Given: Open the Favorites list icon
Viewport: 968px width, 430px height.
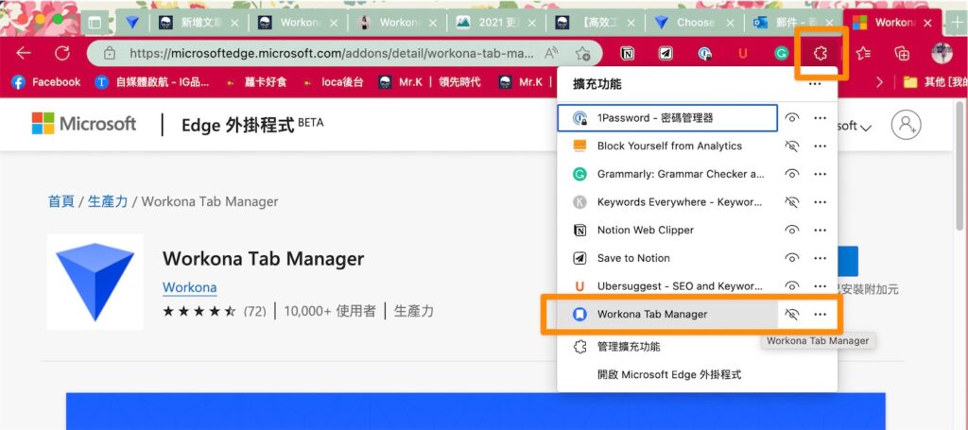Looking at the screenshot, I should pyautogui.click(x=863, y=54).
